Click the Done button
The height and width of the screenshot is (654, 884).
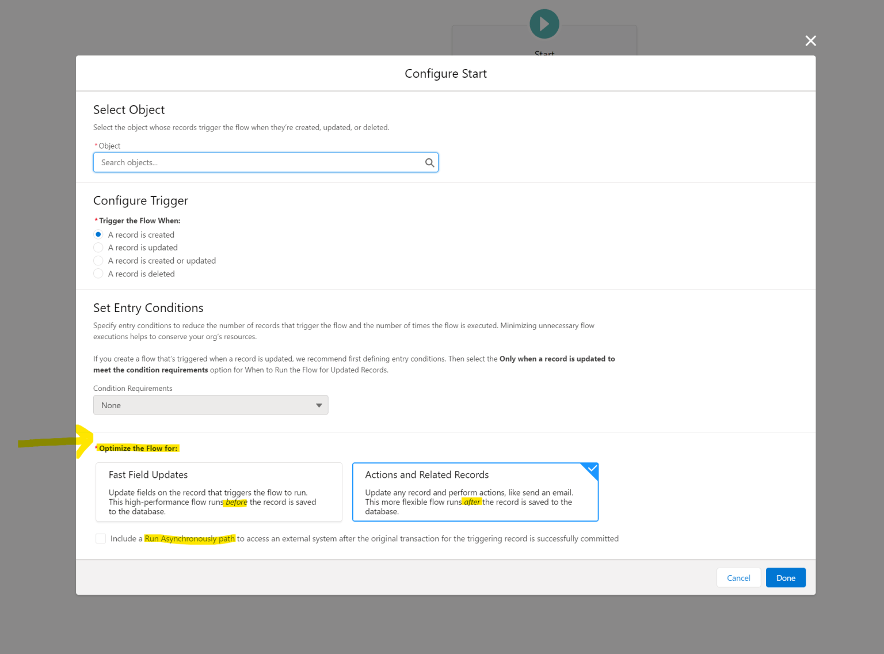tap(786, 577)
